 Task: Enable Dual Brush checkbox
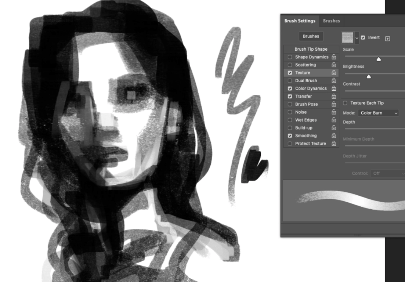coord(290,80)
